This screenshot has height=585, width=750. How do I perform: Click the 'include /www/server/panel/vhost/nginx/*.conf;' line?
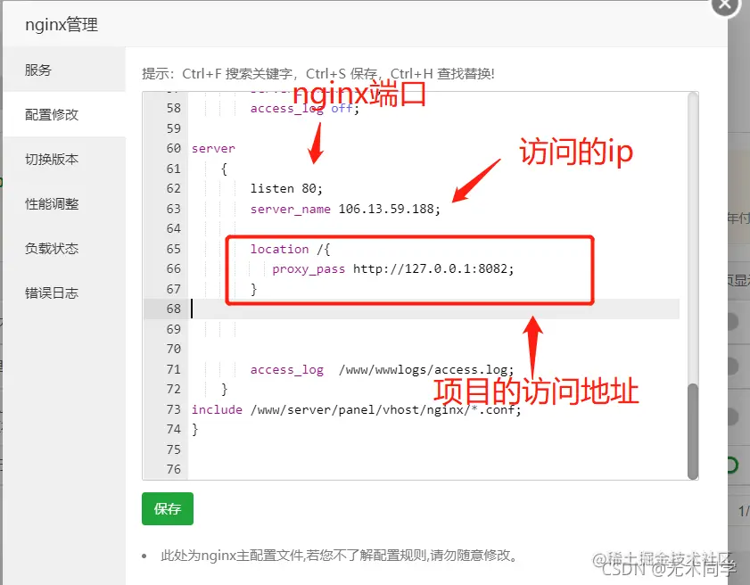(357, 410)
